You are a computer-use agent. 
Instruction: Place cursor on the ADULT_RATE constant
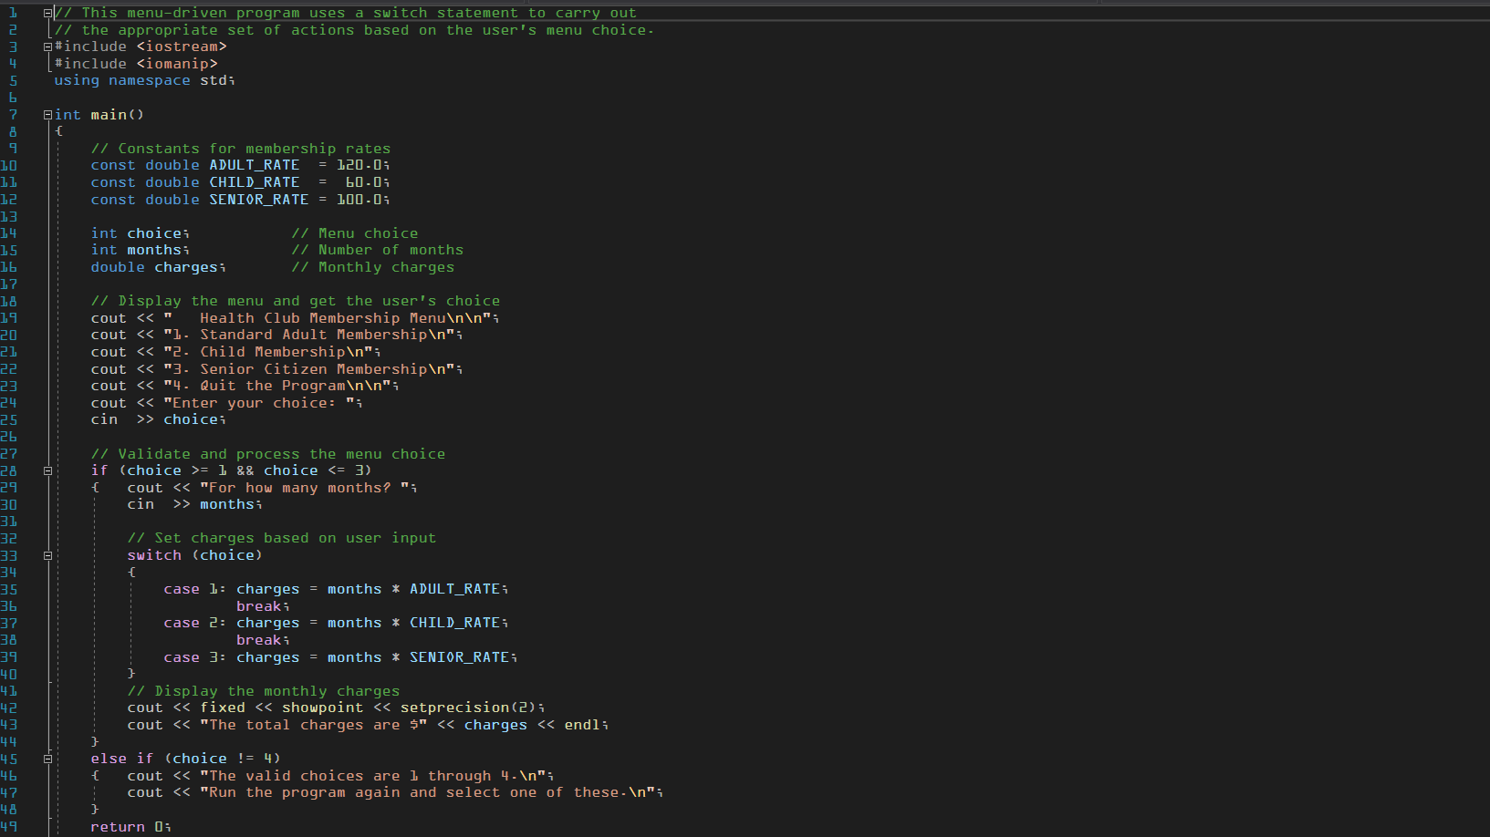pos(254,165)
